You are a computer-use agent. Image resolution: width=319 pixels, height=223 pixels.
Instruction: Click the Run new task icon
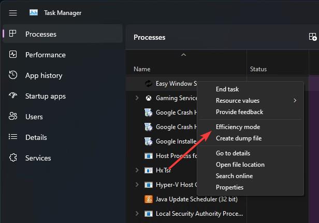[x=312, y=37]
